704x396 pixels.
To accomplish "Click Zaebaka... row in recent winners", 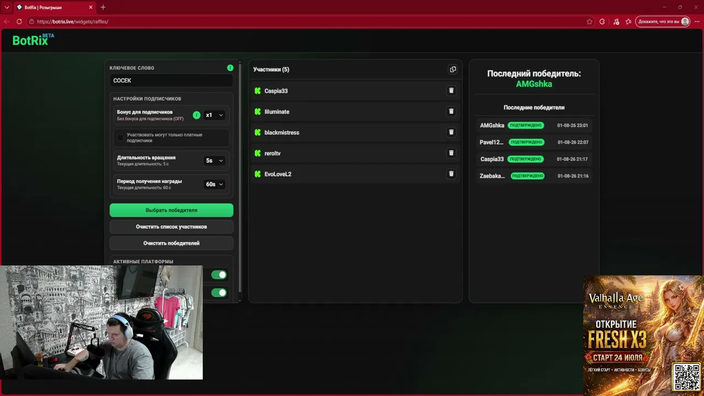I will [533, 176].
